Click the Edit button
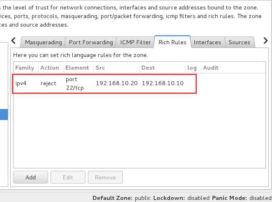272x202 pixels. [68, 177]
